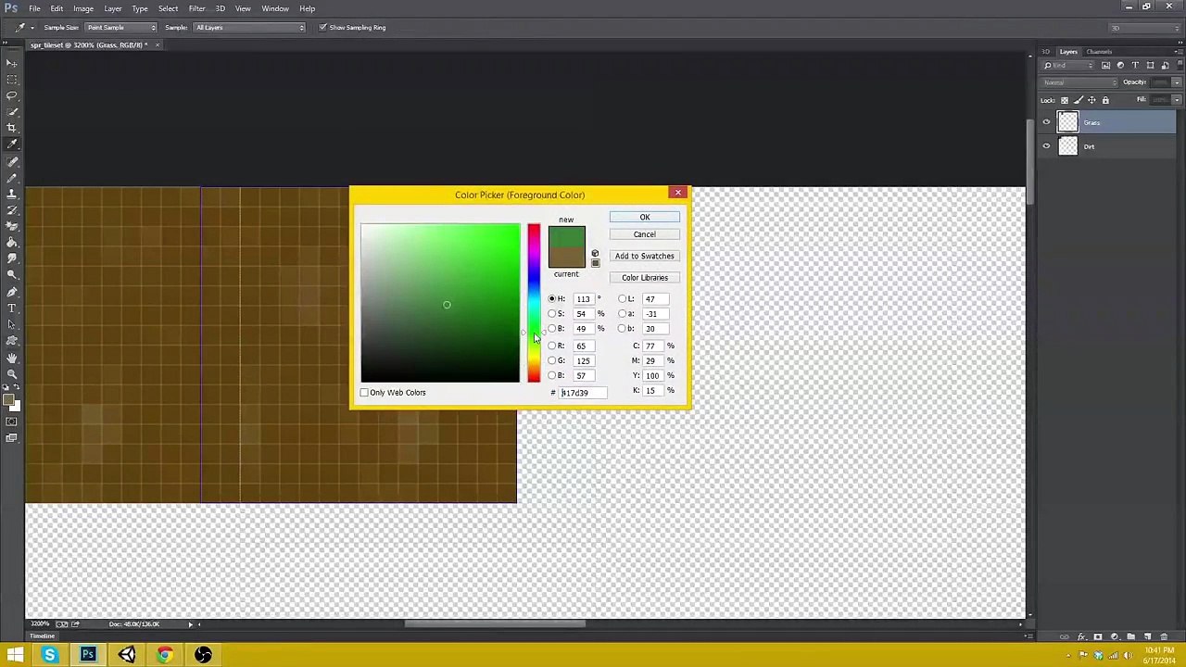Open the Sample Size dropdown
Screen dimensions: 1186x667
tap(121, 28)
